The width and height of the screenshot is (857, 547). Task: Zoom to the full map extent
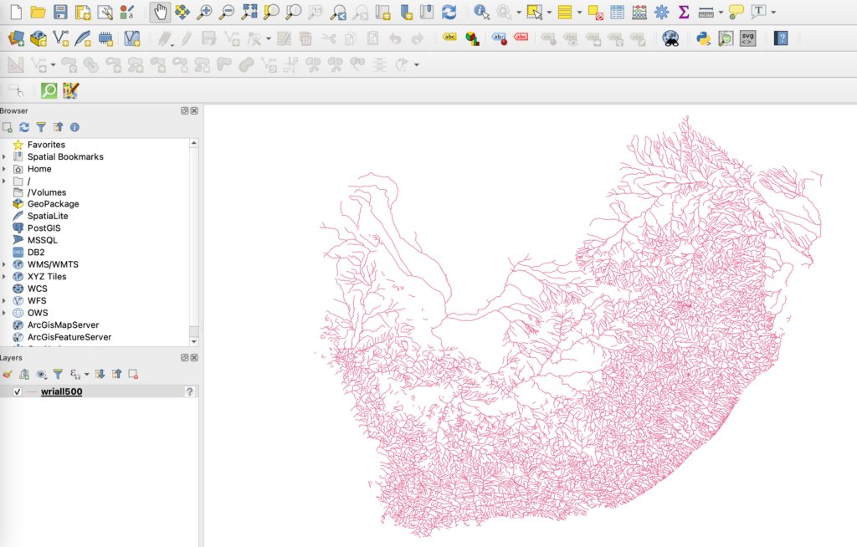tap(250, 11)
